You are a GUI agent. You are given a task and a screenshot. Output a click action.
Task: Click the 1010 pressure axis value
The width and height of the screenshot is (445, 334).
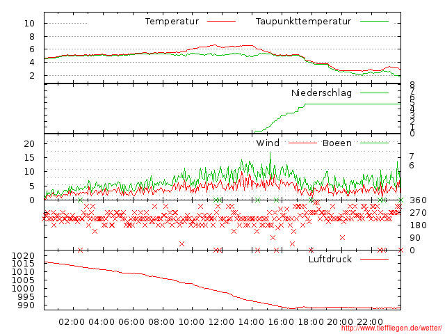[23, 272]
